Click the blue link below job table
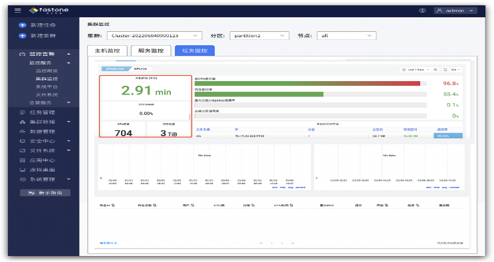Image resolution: width=494 pixels, height=262 pixels. pyautogui.click(x=108, y=243)
